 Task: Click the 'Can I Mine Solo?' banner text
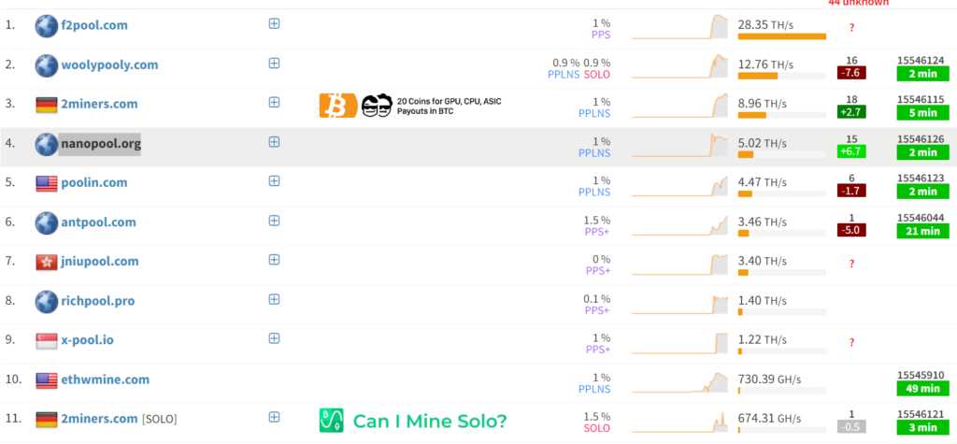(x=430, y=422)
